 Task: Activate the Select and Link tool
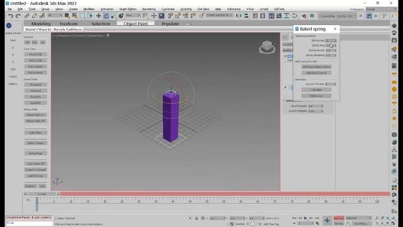coord(27,16)
